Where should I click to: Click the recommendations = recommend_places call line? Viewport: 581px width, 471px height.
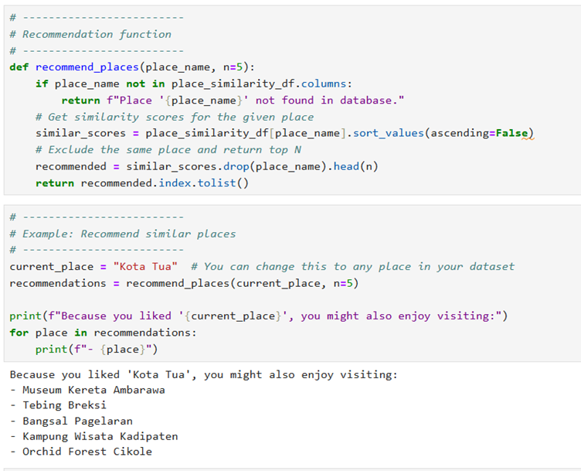point(184,283)
